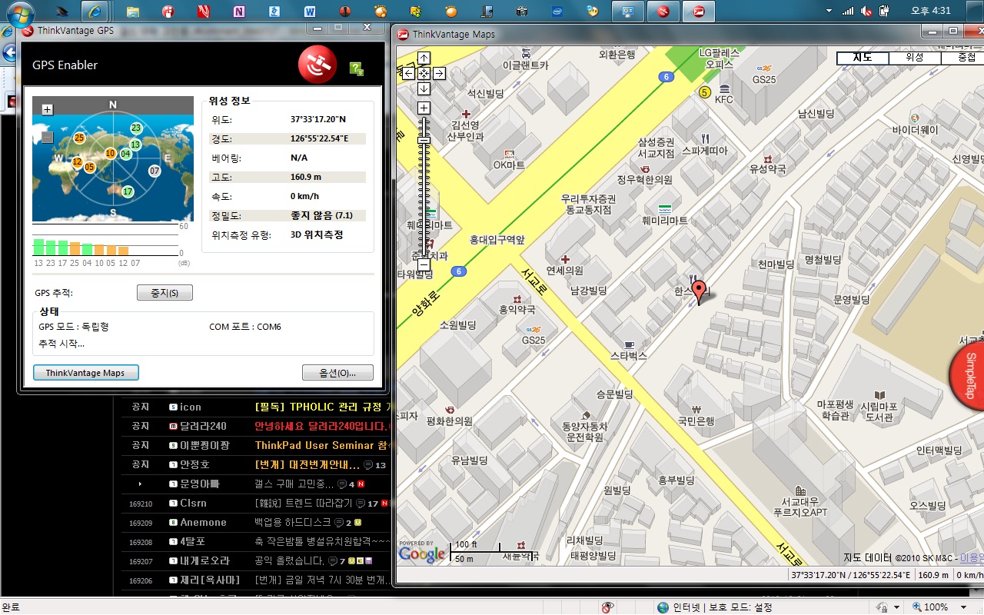Pan the map north using the up arrow icon
The height and width of the screenshot is (615, 984).
point(424,58)
